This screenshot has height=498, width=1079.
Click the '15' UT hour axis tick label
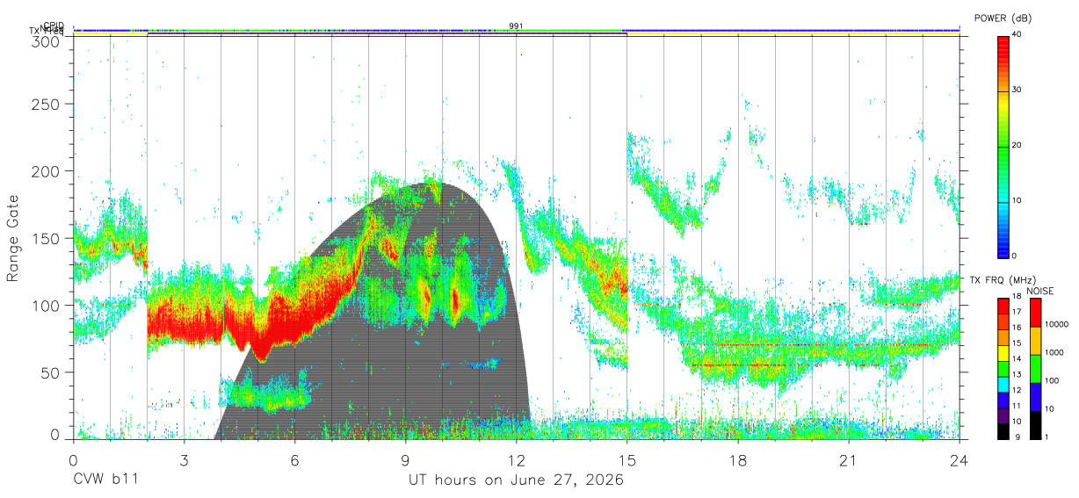(627, 461)
